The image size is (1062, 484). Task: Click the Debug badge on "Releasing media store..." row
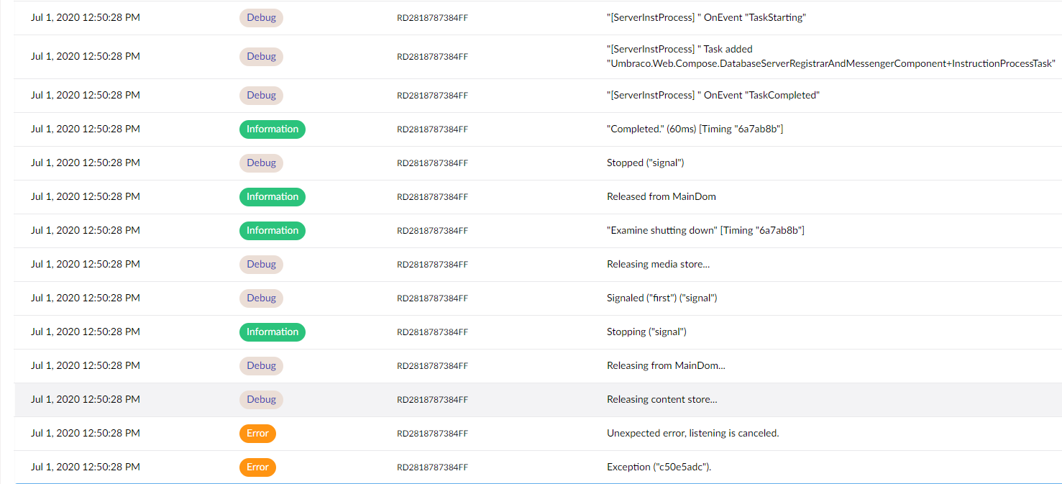coord(261,264)
